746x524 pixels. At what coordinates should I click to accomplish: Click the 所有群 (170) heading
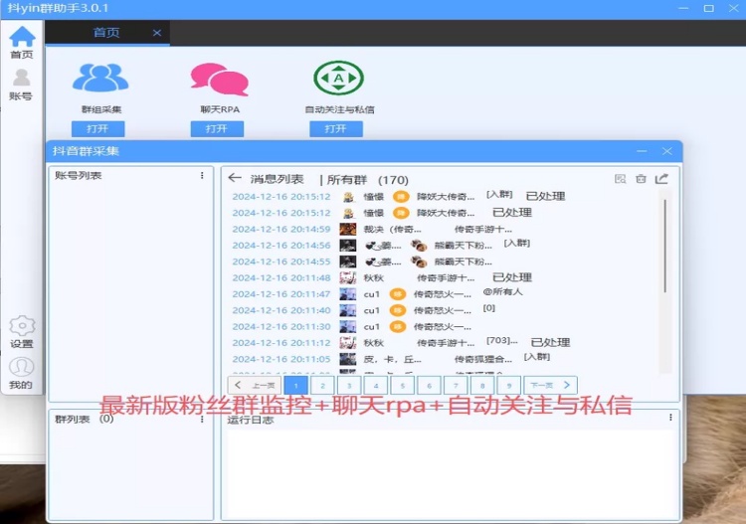(x=367, y=180)
